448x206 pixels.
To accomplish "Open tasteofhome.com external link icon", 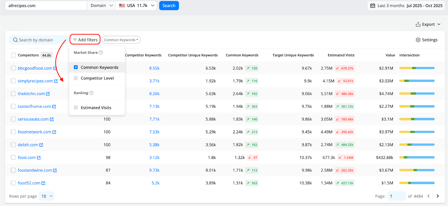I will pyautogui.click(x=54, y=106).
